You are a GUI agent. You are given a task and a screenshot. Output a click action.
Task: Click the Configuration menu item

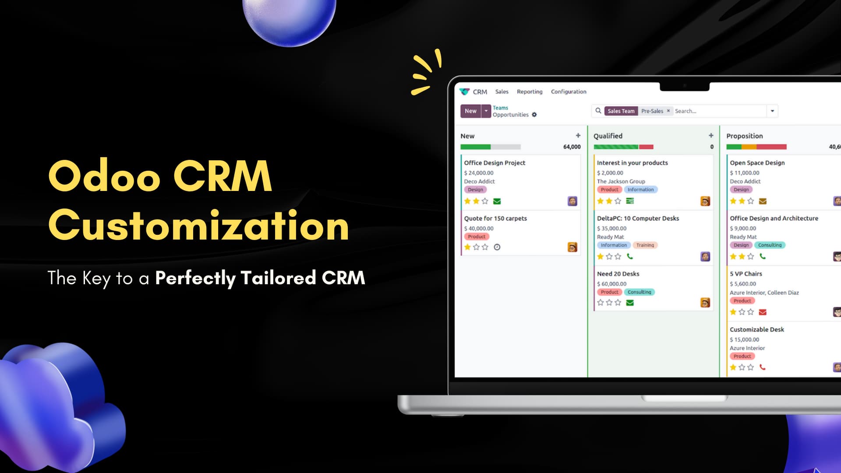click(x=569, y=91)
